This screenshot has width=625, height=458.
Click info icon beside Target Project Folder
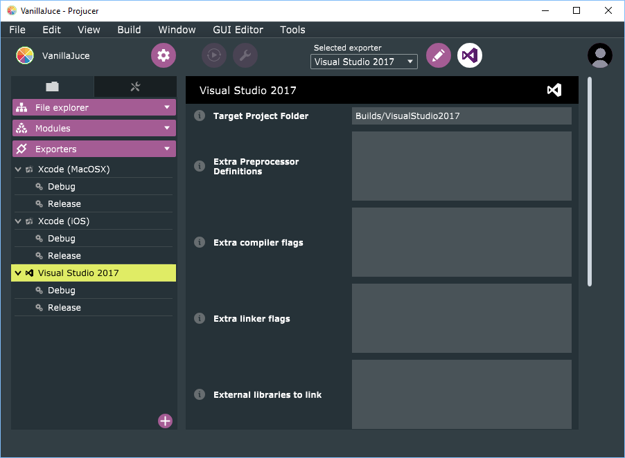[200, 116]
